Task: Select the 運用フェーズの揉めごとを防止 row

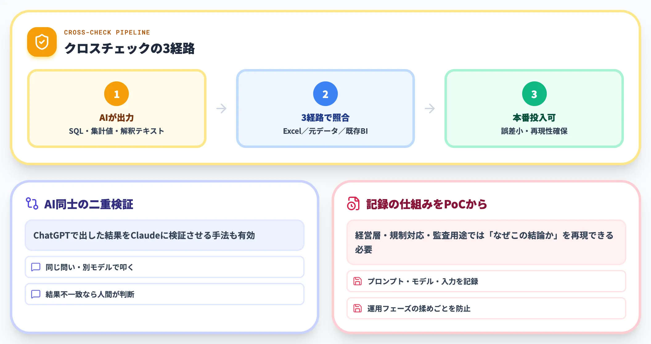Action: [x=486, y=308]
